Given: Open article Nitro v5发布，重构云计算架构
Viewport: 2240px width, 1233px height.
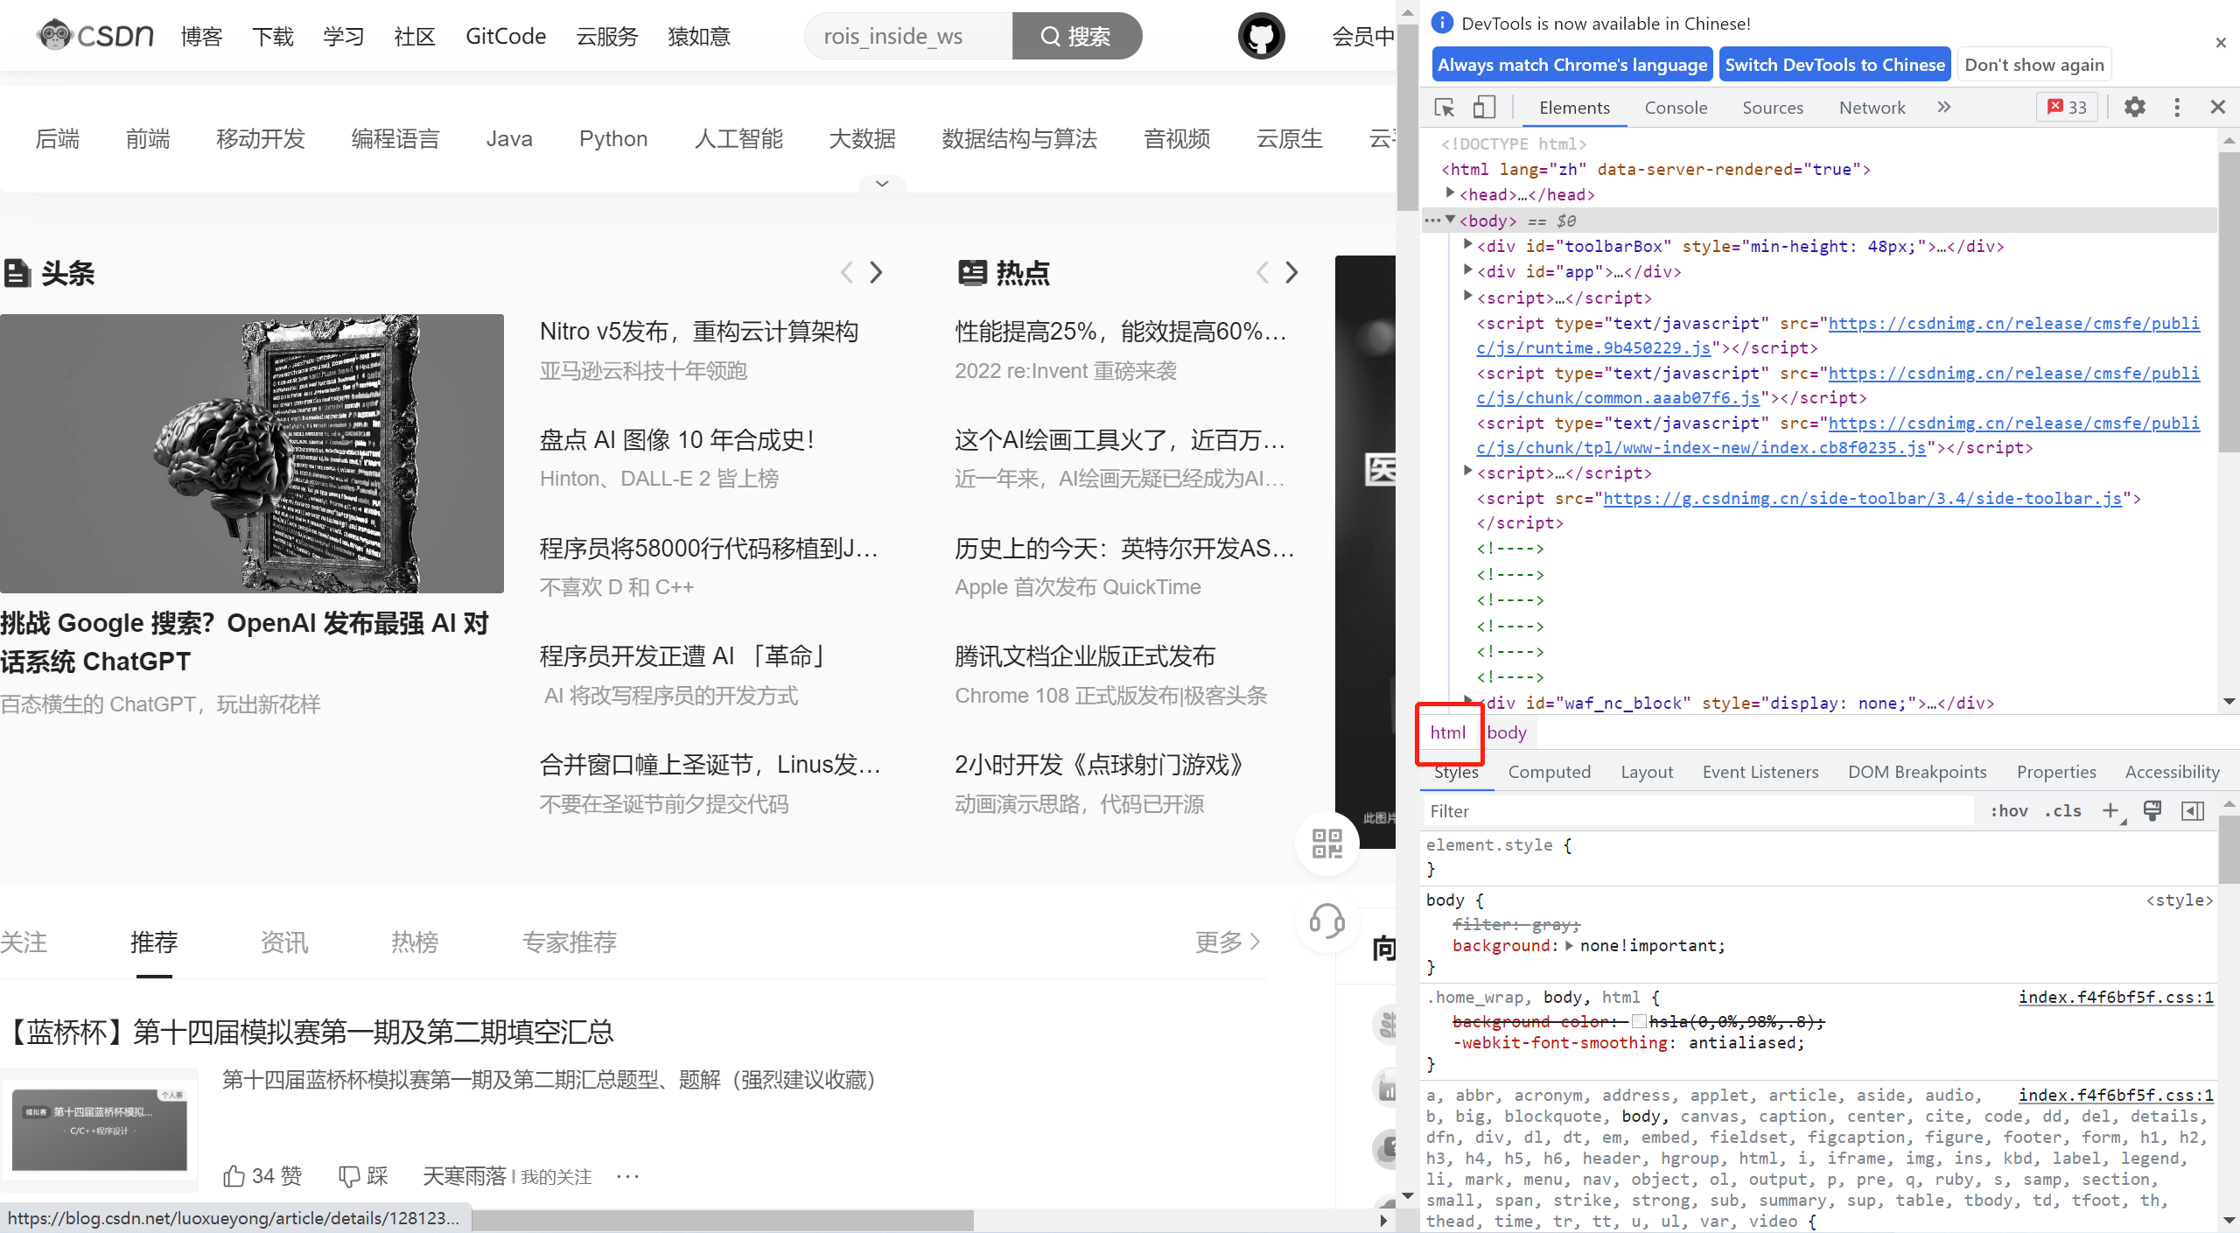Looking at the screenshot, I should (x=699, y=332).
